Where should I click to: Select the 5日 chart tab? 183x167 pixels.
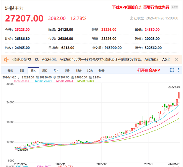(x=22, y=71)
